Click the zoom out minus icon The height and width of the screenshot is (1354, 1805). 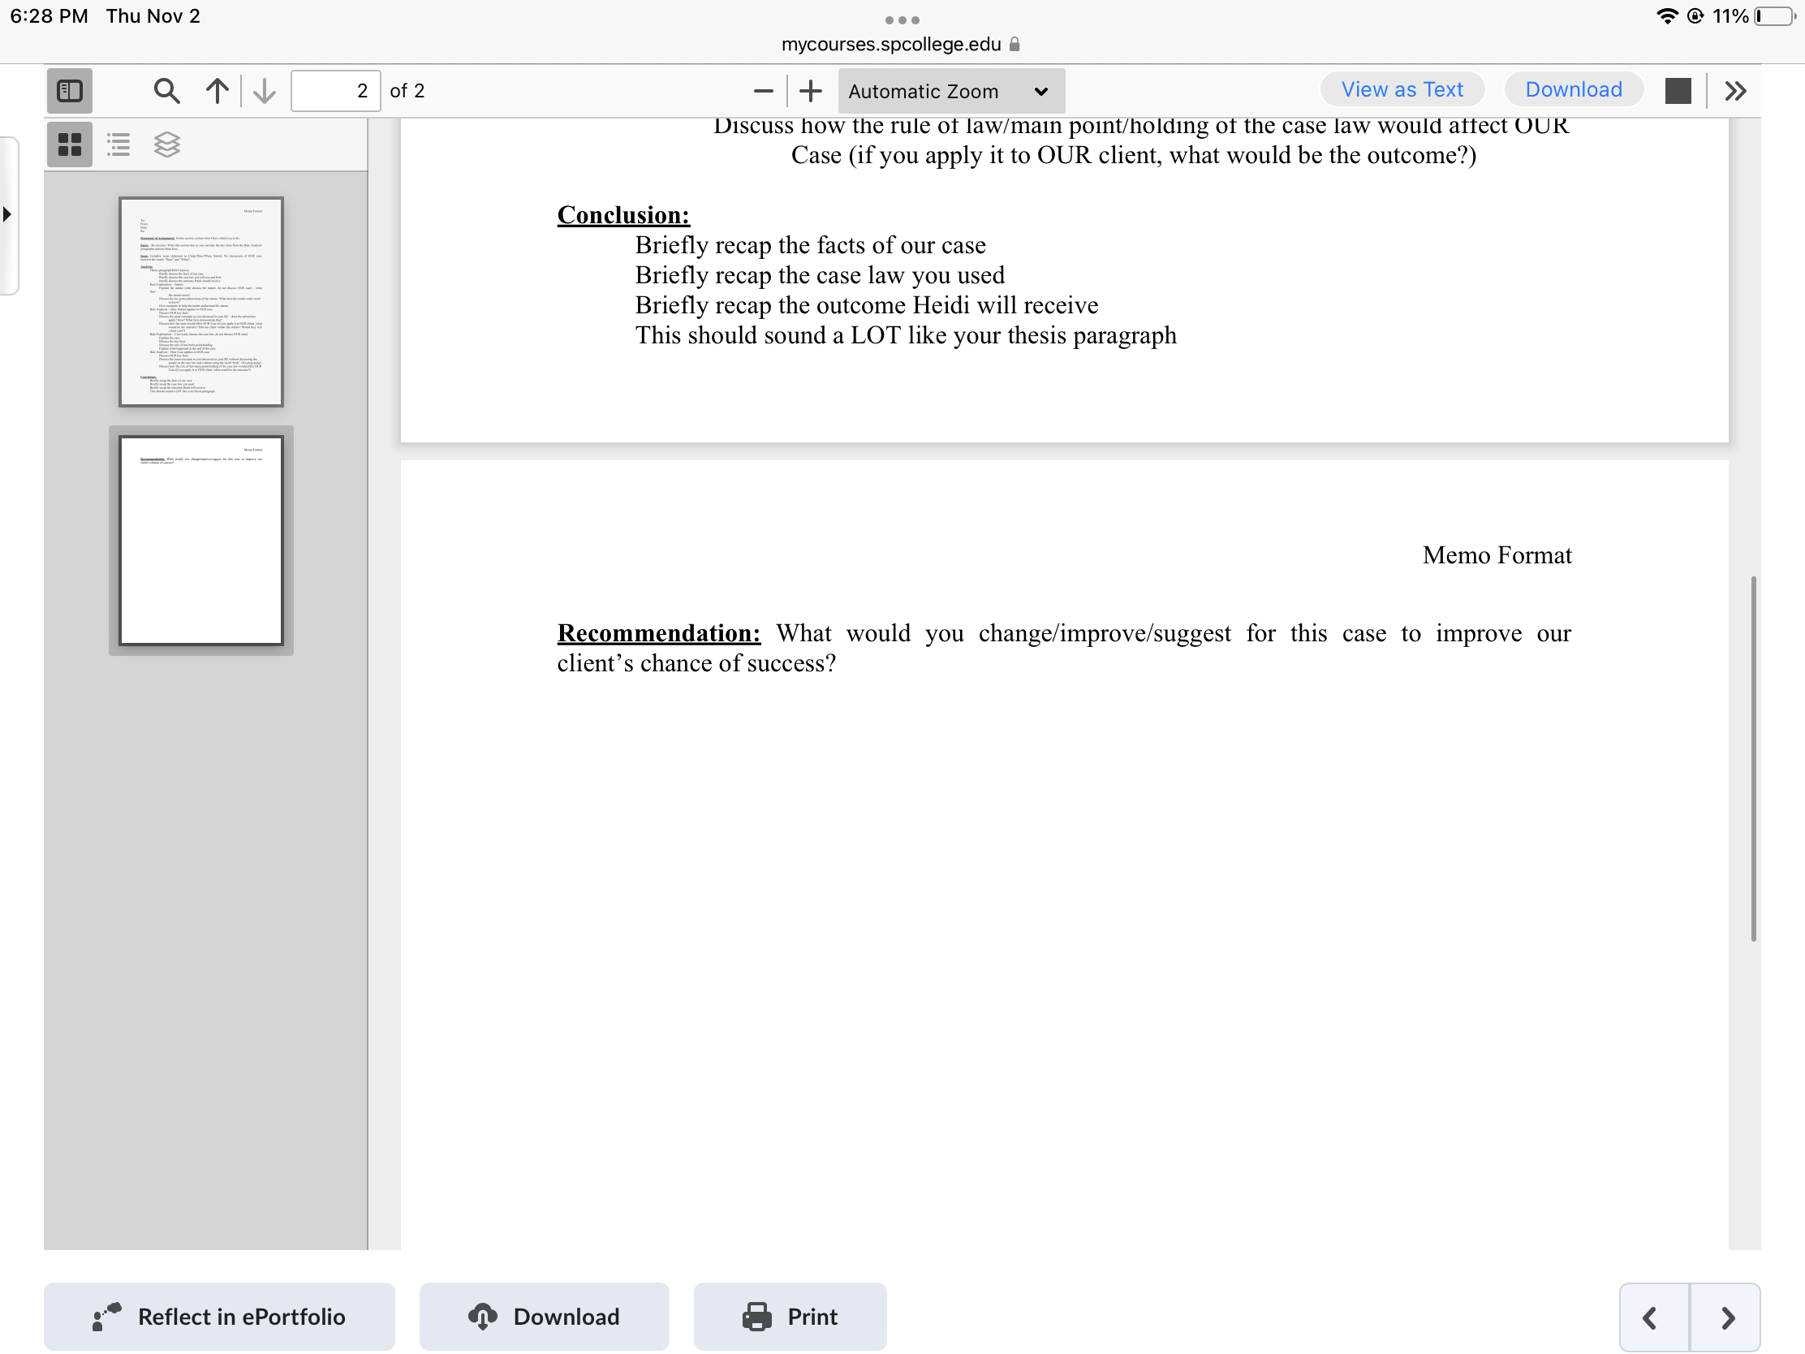pos(763,91)
